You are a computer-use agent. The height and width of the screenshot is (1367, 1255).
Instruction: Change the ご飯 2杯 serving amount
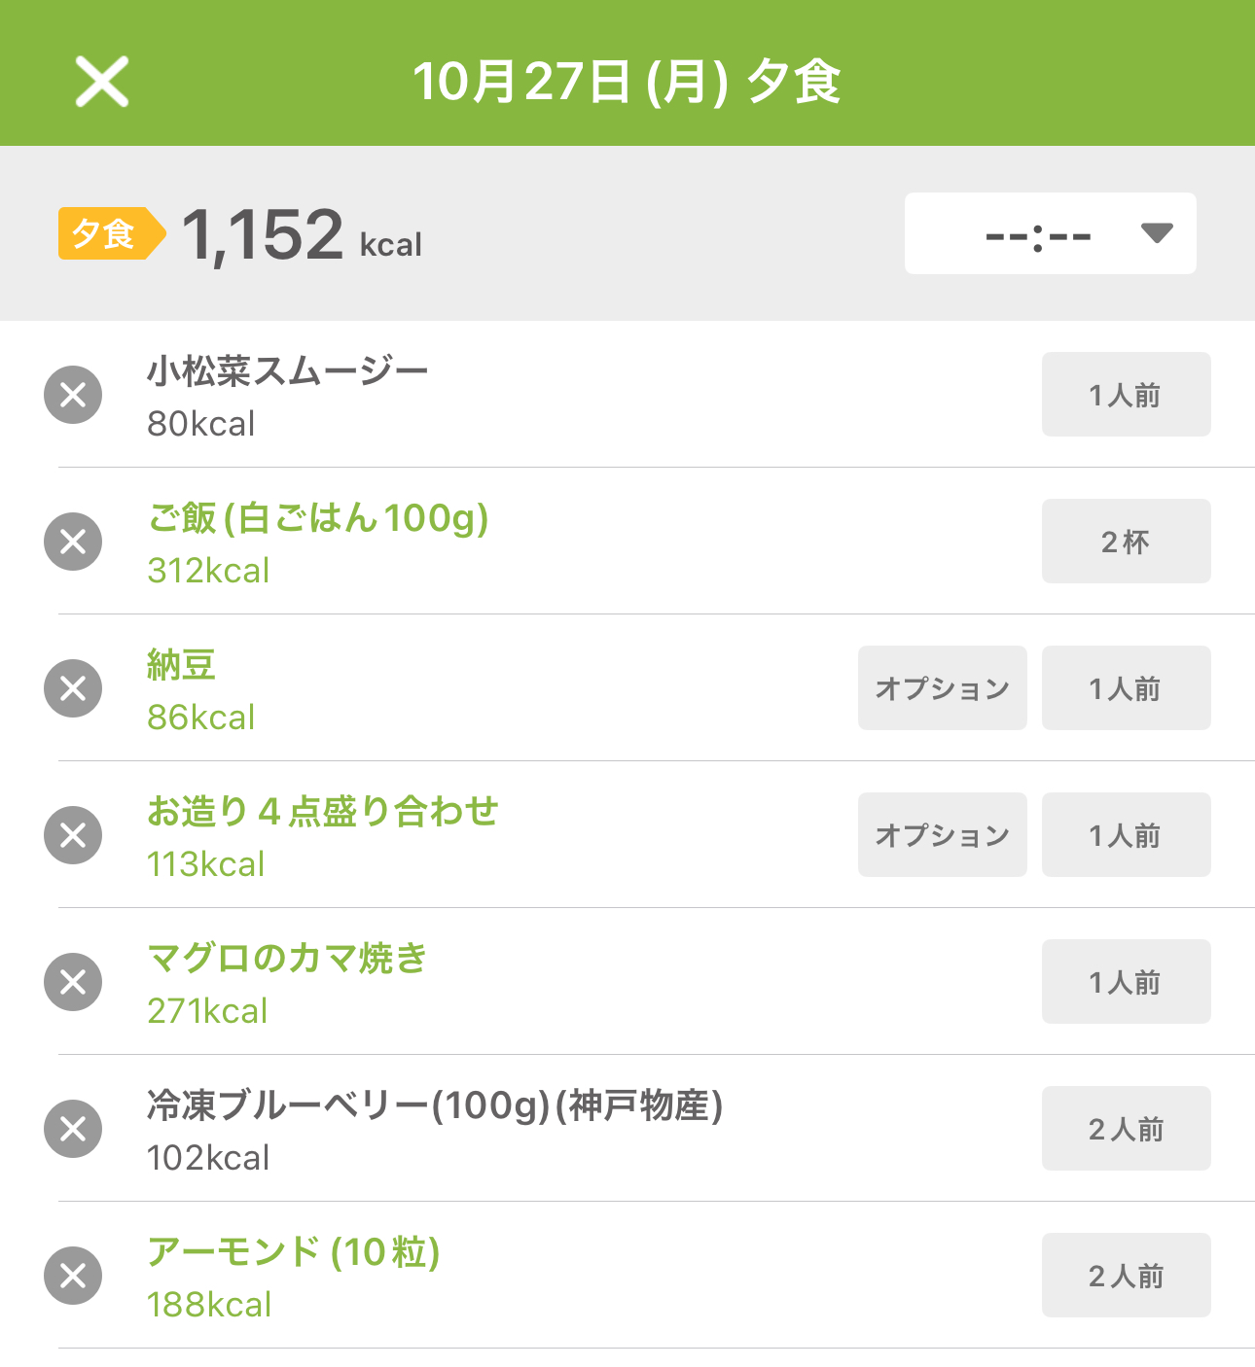1126,542
